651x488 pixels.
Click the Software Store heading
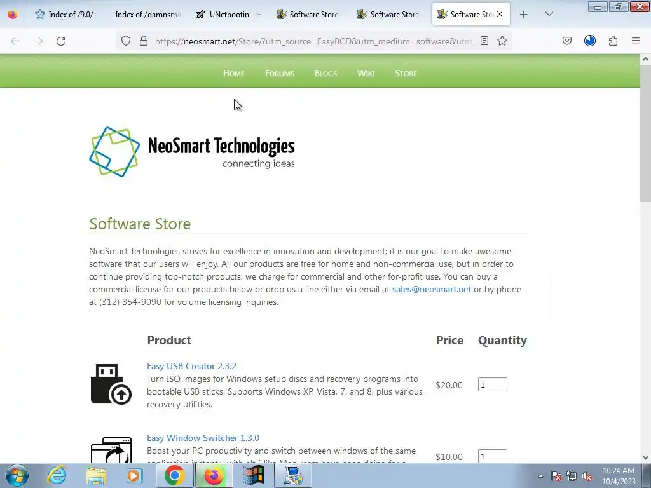140,224
